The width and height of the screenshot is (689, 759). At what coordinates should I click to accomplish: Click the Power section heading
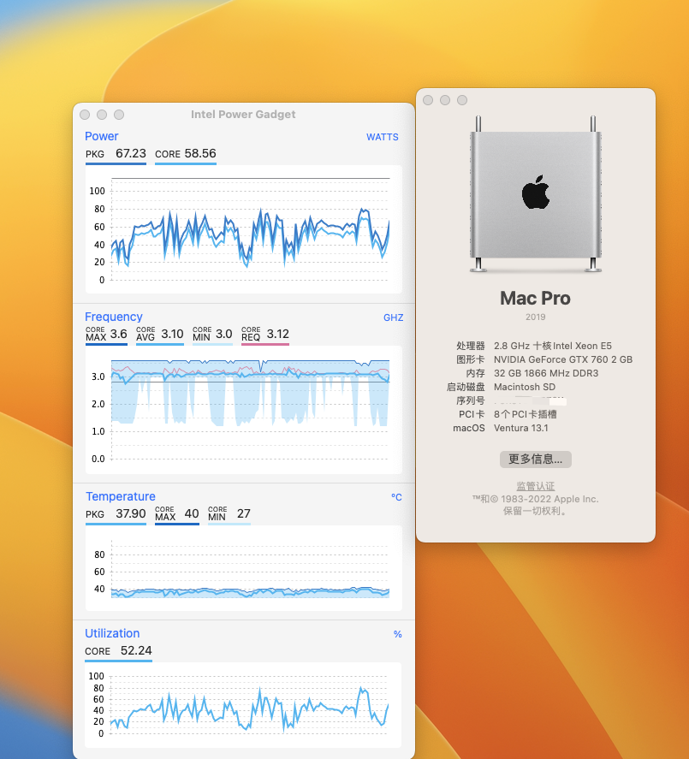click(102, 137)
